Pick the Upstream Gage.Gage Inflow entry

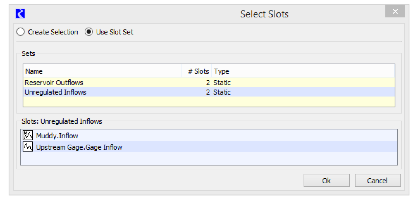pos(79,147)
